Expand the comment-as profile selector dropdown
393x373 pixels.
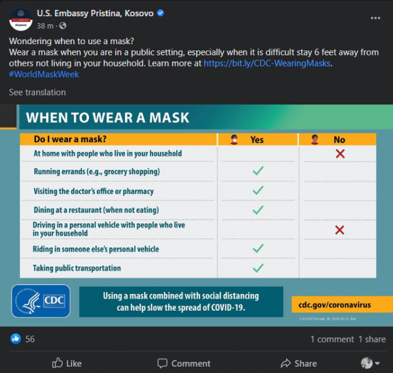tap(370, 363)
